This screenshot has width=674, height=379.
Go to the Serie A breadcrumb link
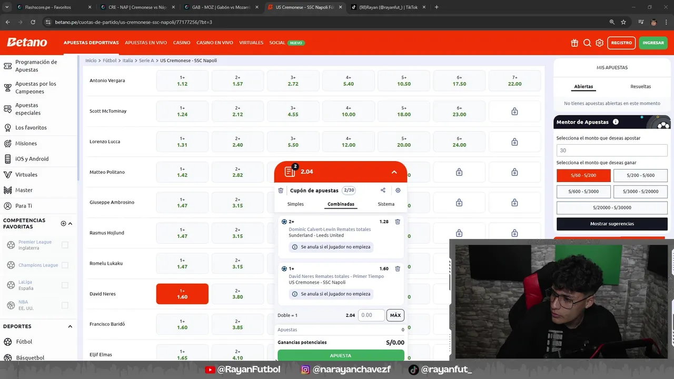tap(146, 61)
